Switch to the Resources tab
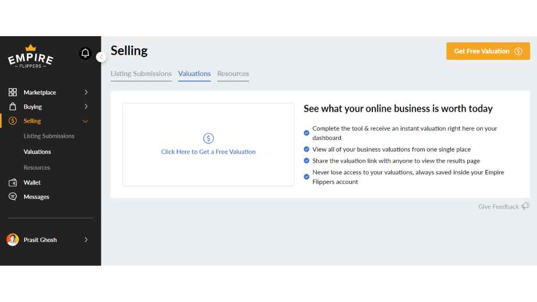 (x=233, y=73)
